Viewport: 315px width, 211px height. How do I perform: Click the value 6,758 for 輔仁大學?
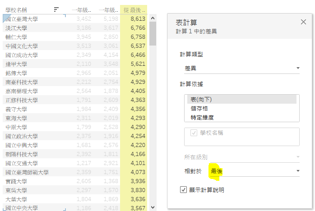click(138, 37)
